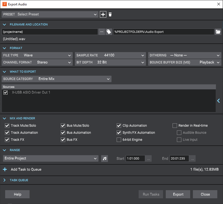
Task: Collapse the Mix and Render section
Action: point(4,118)
